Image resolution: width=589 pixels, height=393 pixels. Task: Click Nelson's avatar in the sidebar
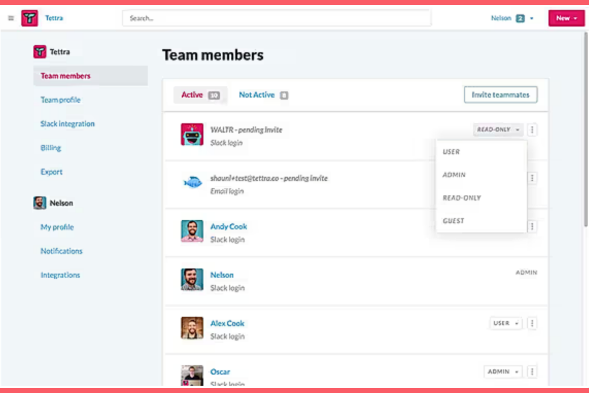click(x=39, y=203)
